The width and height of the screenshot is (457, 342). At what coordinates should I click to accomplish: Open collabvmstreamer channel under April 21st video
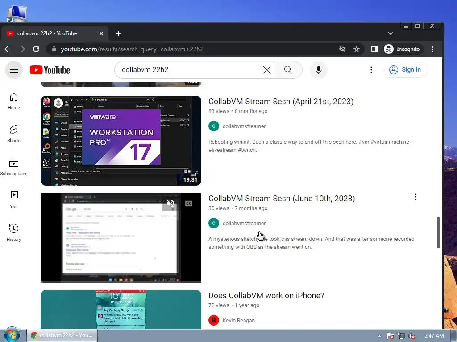[x=244, y=126]
